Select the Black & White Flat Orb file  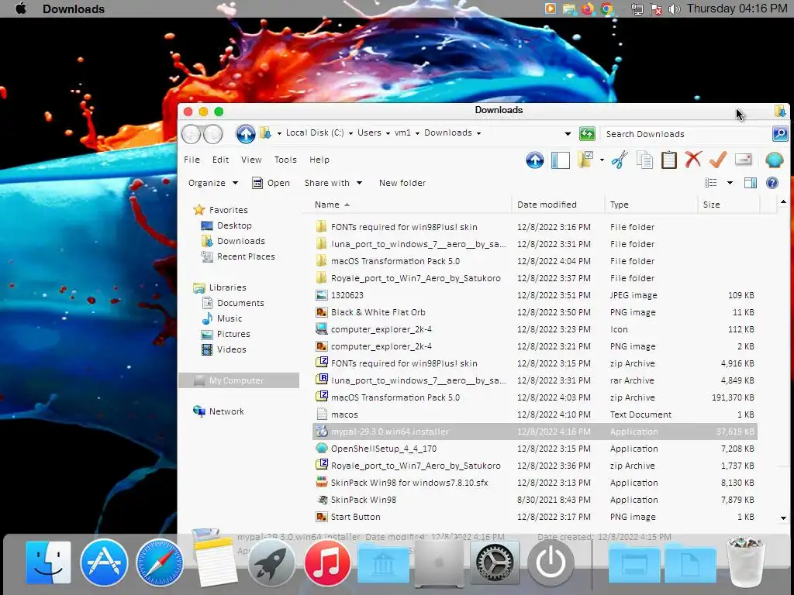tap(535, 312)
